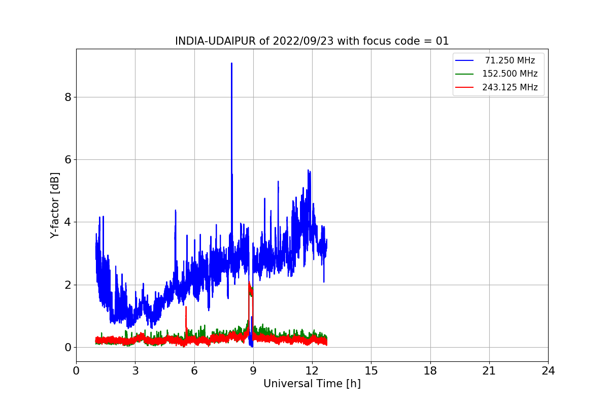Click the 243.125 MHz legend label
The height and width of the screenshot is (406, 609).
click(510, 87)
